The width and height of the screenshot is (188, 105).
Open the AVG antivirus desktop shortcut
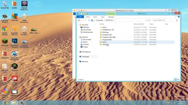15,17
